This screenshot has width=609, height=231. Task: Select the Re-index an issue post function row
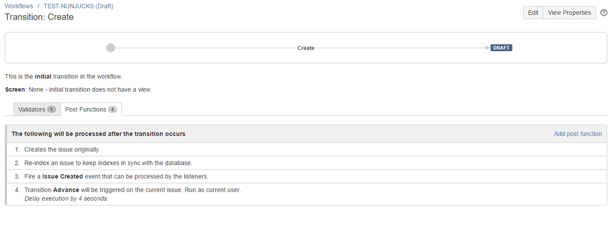(307, 163)
